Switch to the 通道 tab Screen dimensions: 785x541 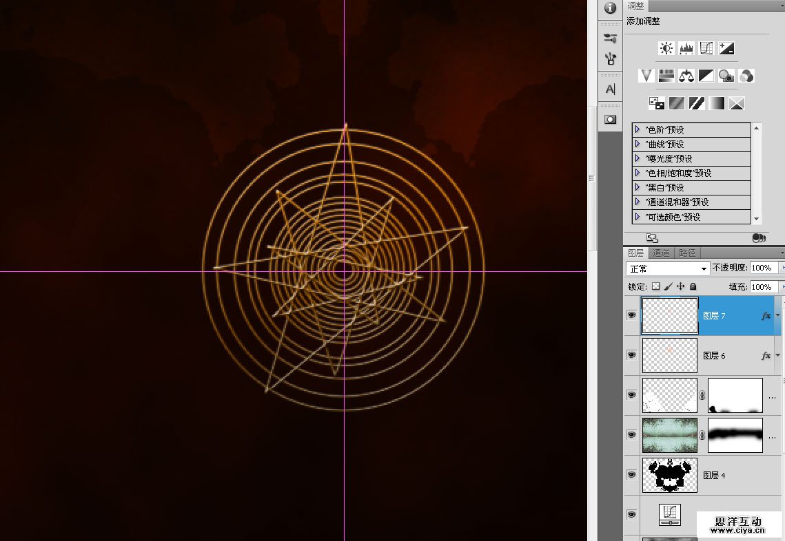pyautogui.click(x=661, y=253)
